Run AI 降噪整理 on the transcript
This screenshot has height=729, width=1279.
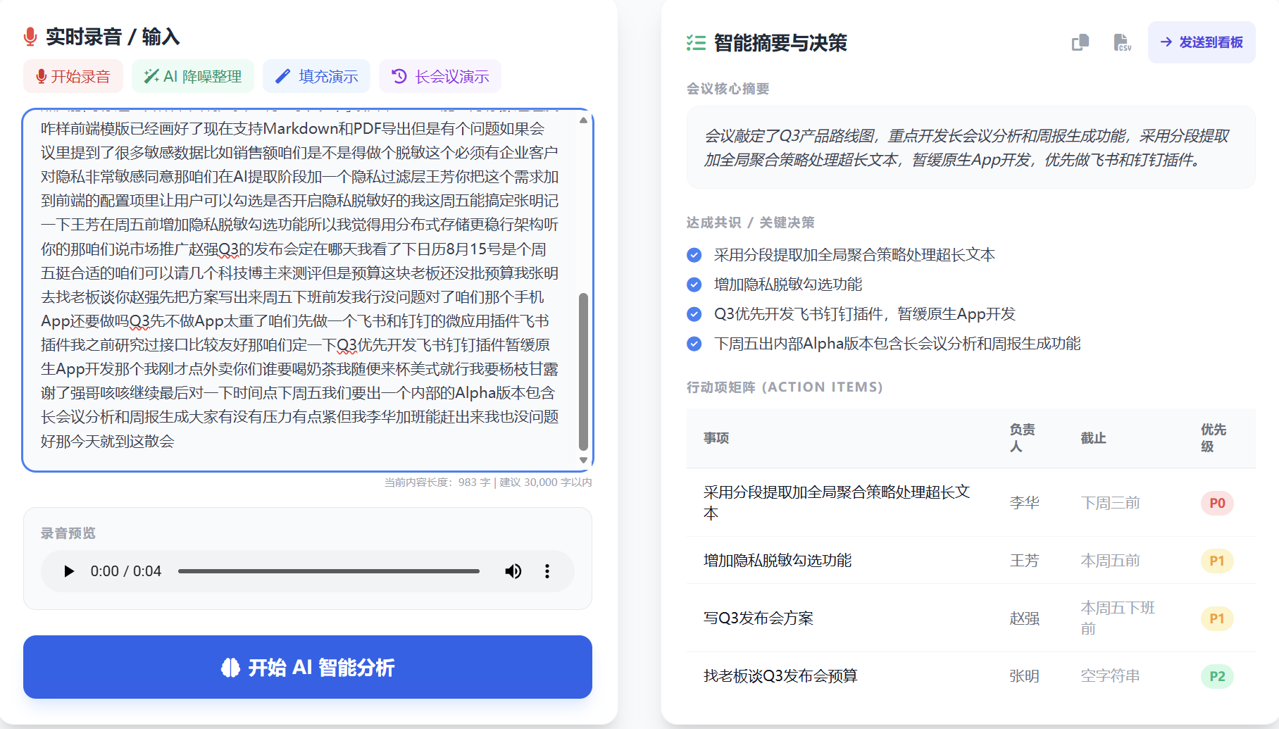click(193, 76)
